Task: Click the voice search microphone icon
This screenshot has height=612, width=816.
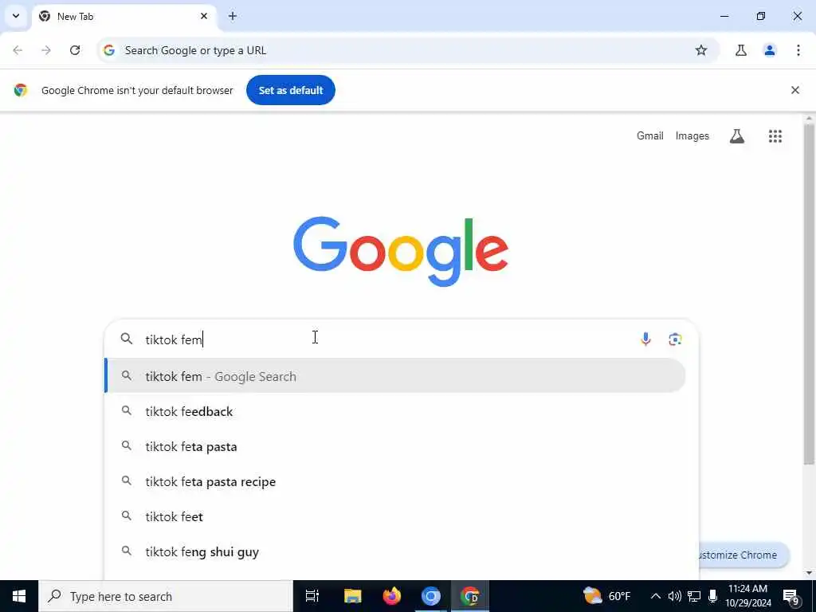Action: [x=645, y=339]
